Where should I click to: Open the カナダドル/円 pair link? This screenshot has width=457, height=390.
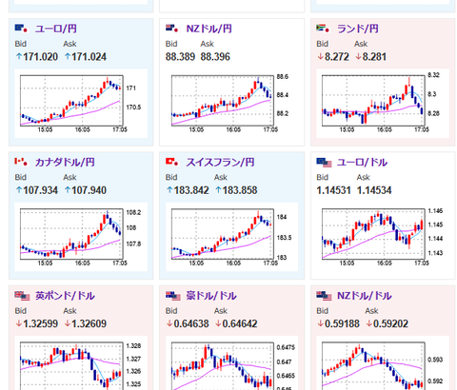(x=65, y=163)
